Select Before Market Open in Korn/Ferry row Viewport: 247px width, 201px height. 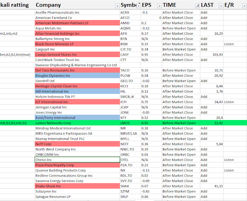pos(181,118)
